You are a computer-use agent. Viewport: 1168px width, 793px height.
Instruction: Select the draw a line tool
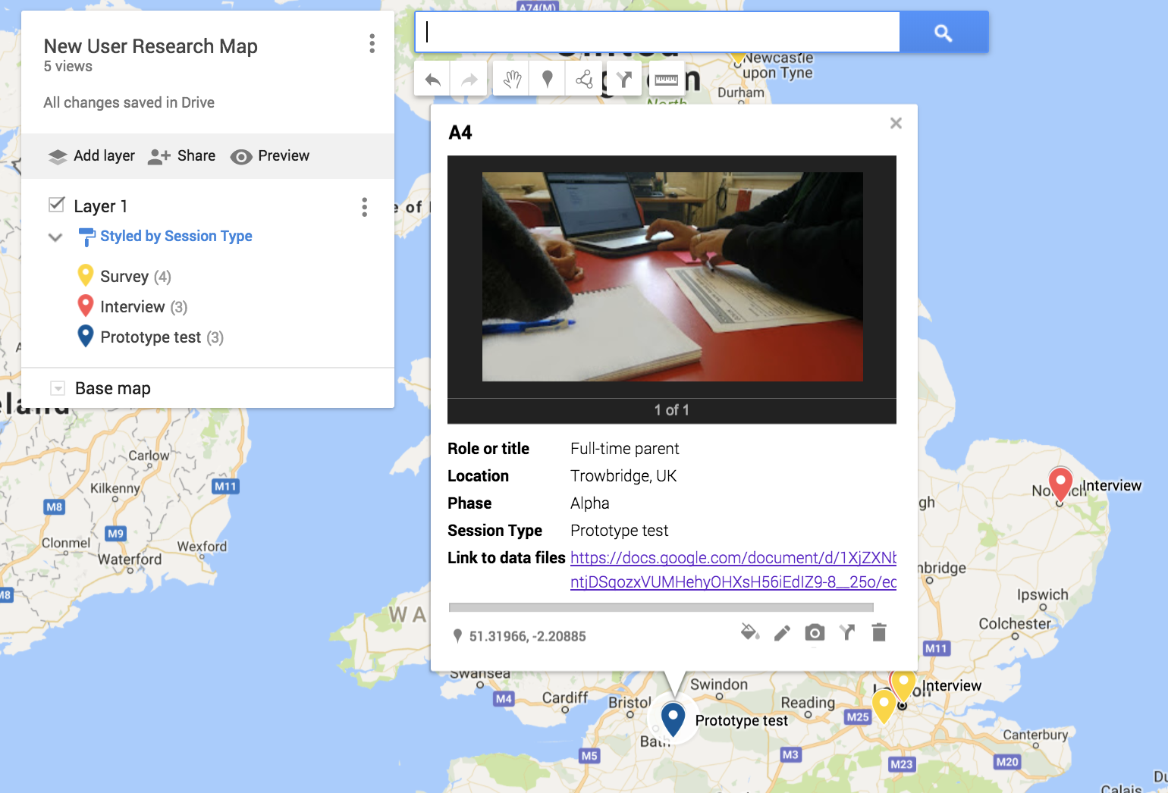coord(584,79)
